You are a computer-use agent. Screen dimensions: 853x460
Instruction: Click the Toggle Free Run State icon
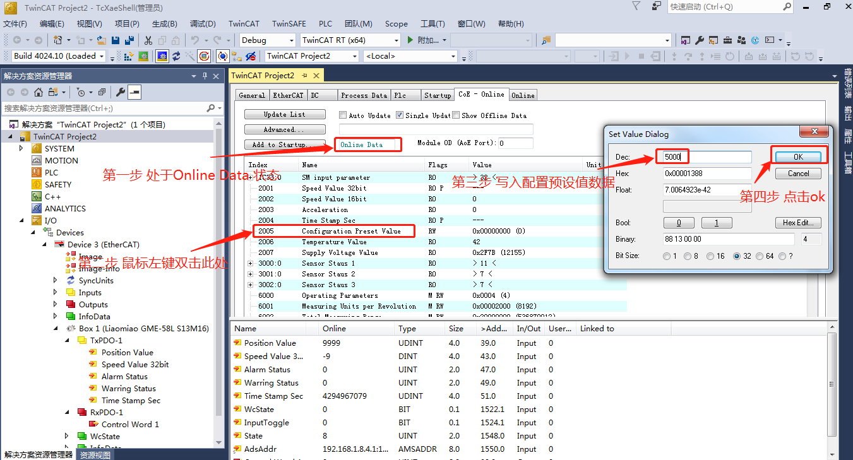(204, 56)
